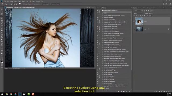Select ADD-ON Black & White Effect action
The height and width of the screenshot is (96, 172).
[110, 71]
